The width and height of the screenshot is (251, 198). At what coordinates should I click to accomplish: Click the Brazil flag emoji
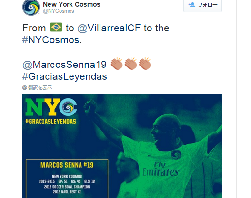(56, 27)
